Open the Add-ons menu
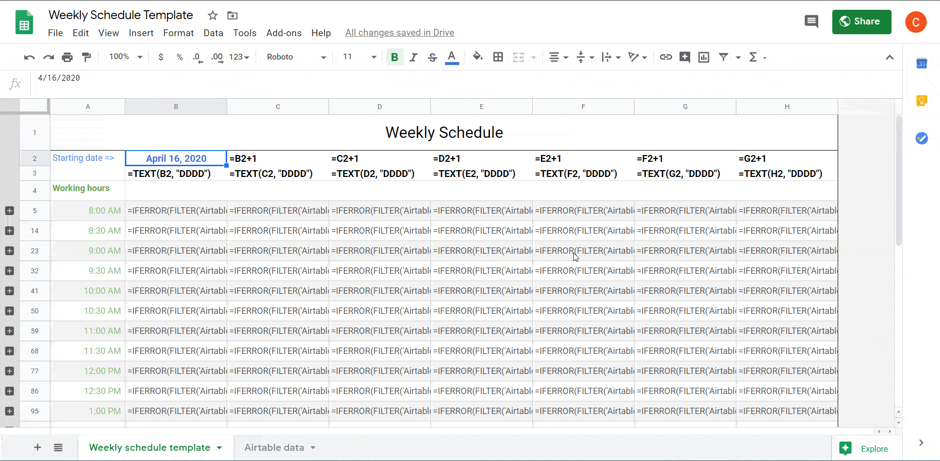The image size is (940, 461). pyautogui.click(x=284, y=33)
